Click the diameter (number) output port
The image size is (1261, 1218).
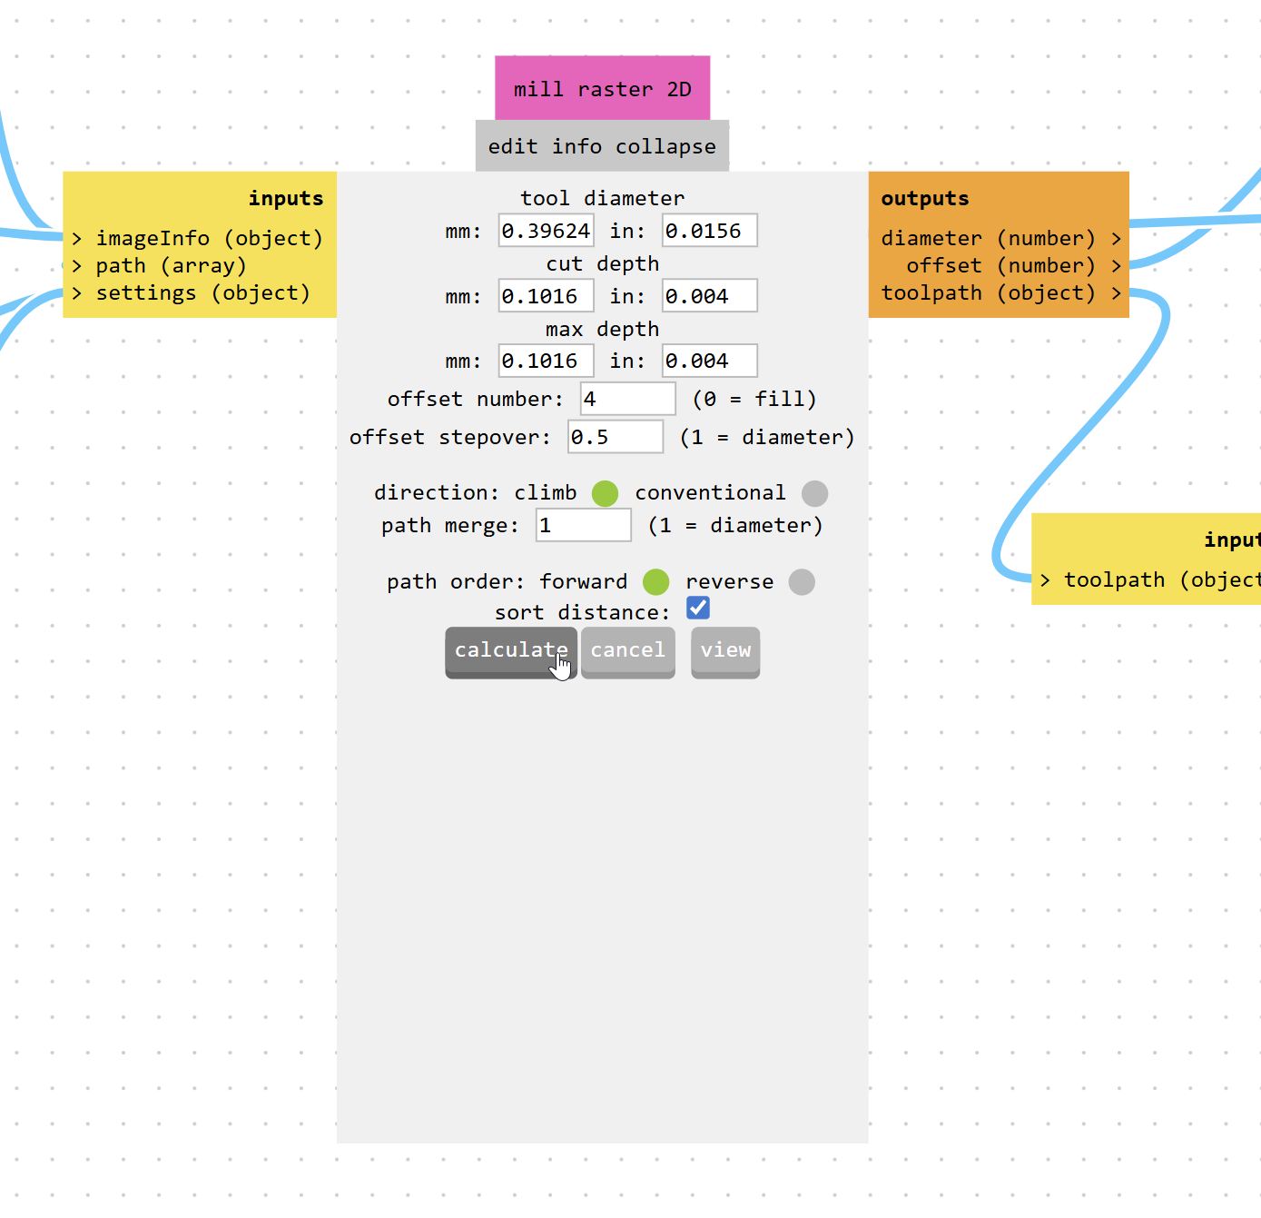[x=1001, y=238]
